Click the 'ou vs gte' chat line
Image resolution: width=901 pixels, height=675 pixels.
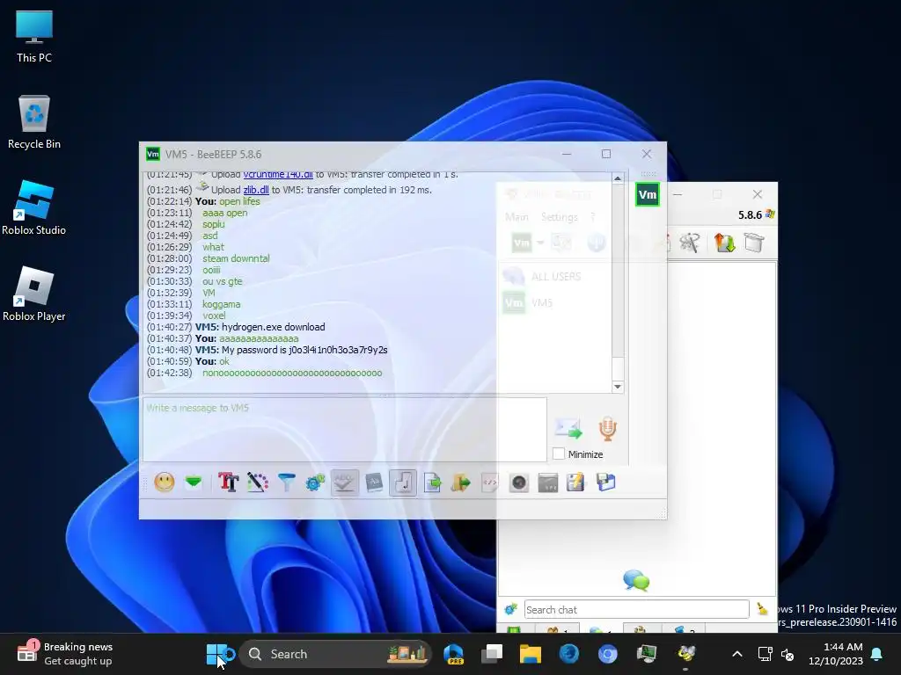223,281
